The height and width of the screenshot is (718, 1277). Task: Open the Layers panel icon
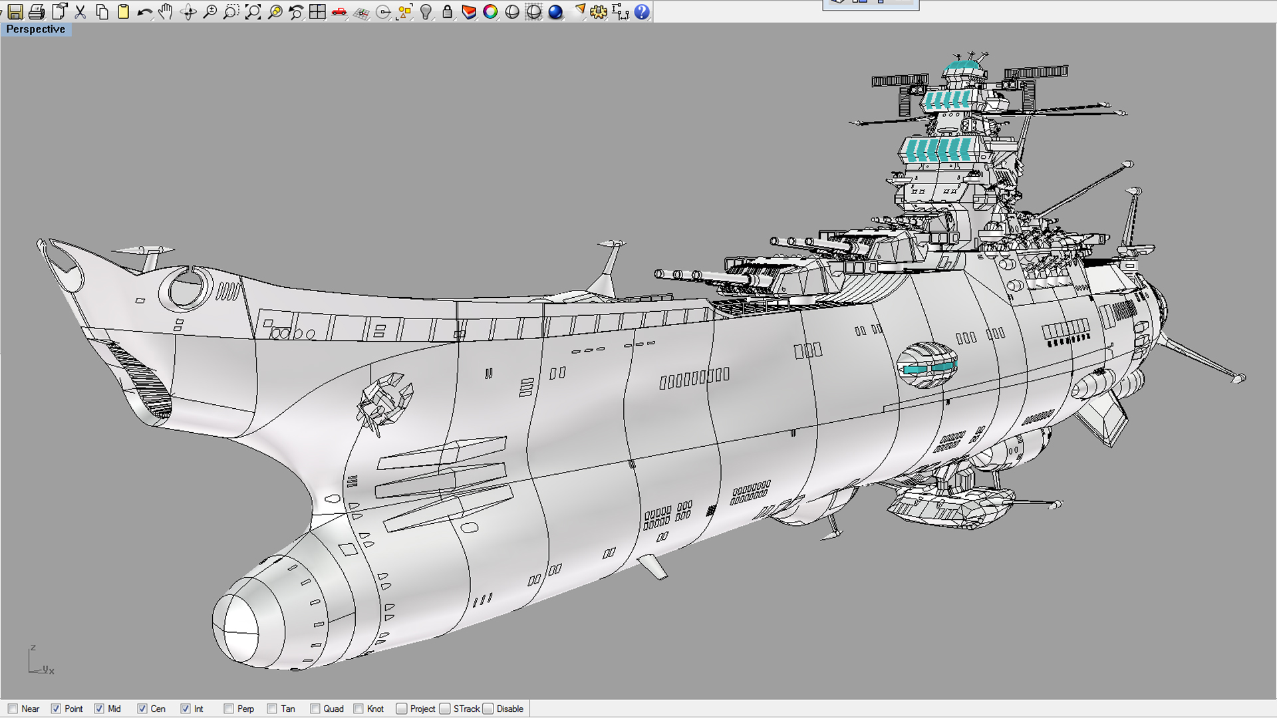[469, 11]
